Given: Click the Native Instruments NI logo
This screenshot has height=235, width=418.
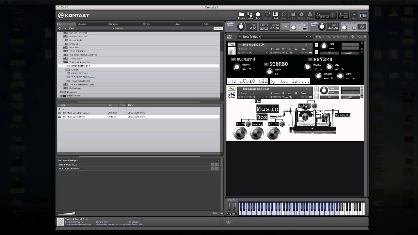Looking at the screenshot, I should tap(363, 15).
